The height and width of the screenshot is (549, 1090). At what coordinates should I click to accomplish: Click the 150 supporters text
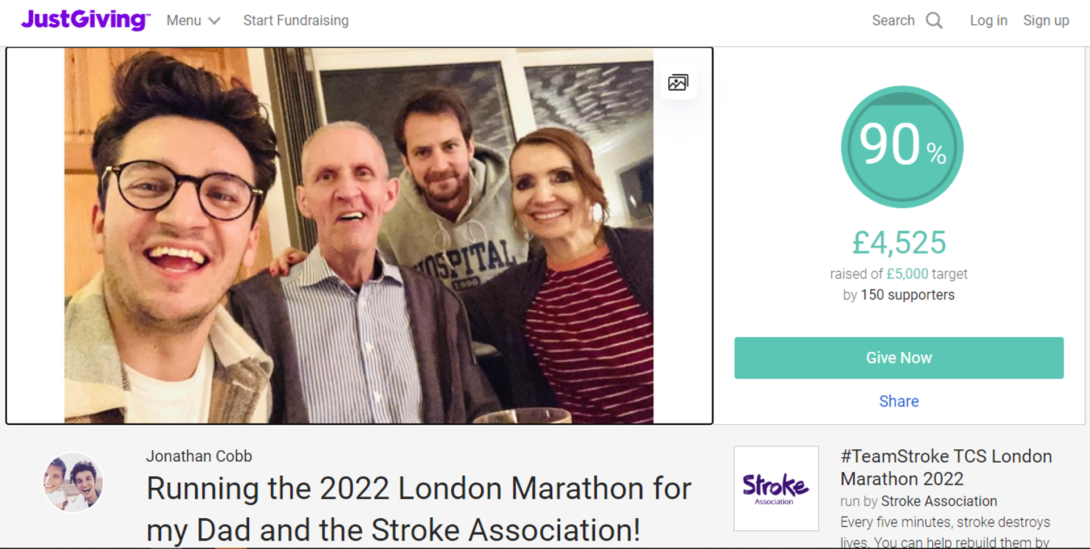point(907,295)
